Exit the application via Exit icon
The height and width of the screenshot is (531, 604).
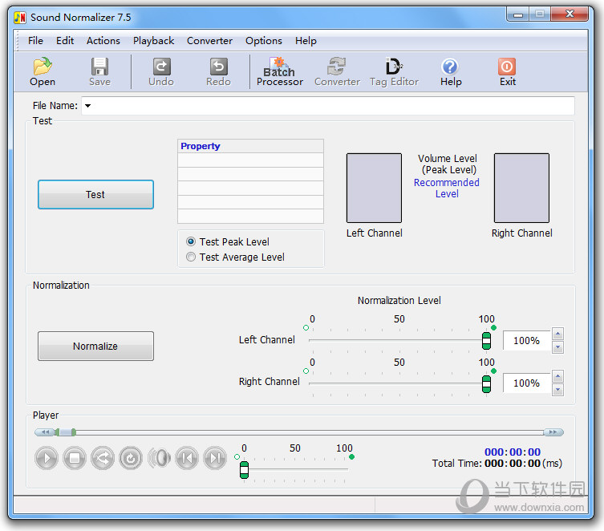(x=507, y=71)
